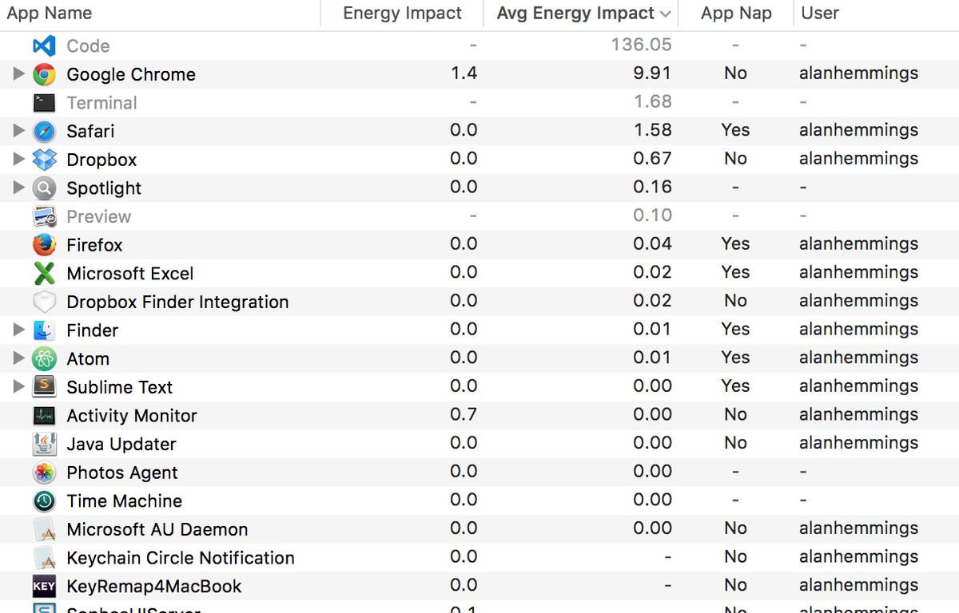Click Activity Monitor's 0.7 energy impact value
This screenshot has height=613, width=959.
point(464,414)
